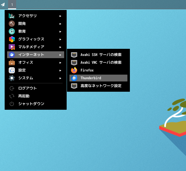Open the アクセサリ menu entry
This screenshot has width=186, height=171.
tap(36, 16)
